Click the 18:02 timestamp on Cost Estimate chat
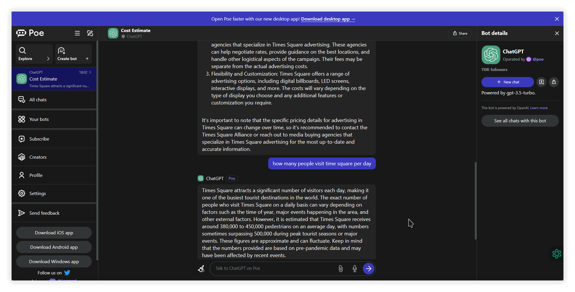This screenshot has width=575, height=292. 83,72
